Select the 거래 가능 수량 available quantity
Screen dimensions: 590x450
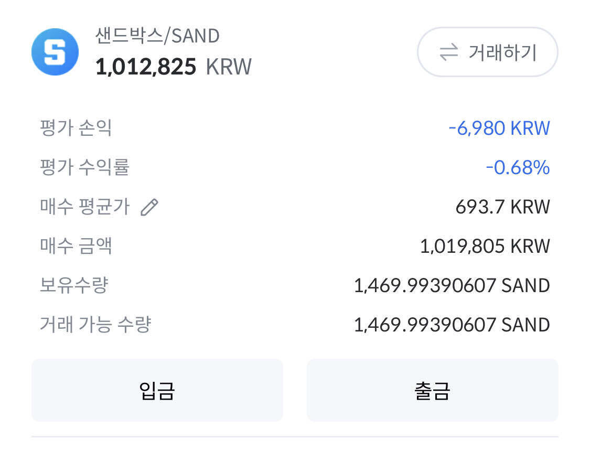pos(451,325)
